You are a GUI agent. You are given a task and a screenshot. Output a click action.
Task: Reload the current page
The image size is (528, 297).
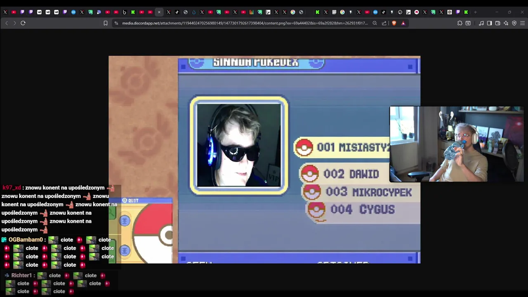coord(23,23)
